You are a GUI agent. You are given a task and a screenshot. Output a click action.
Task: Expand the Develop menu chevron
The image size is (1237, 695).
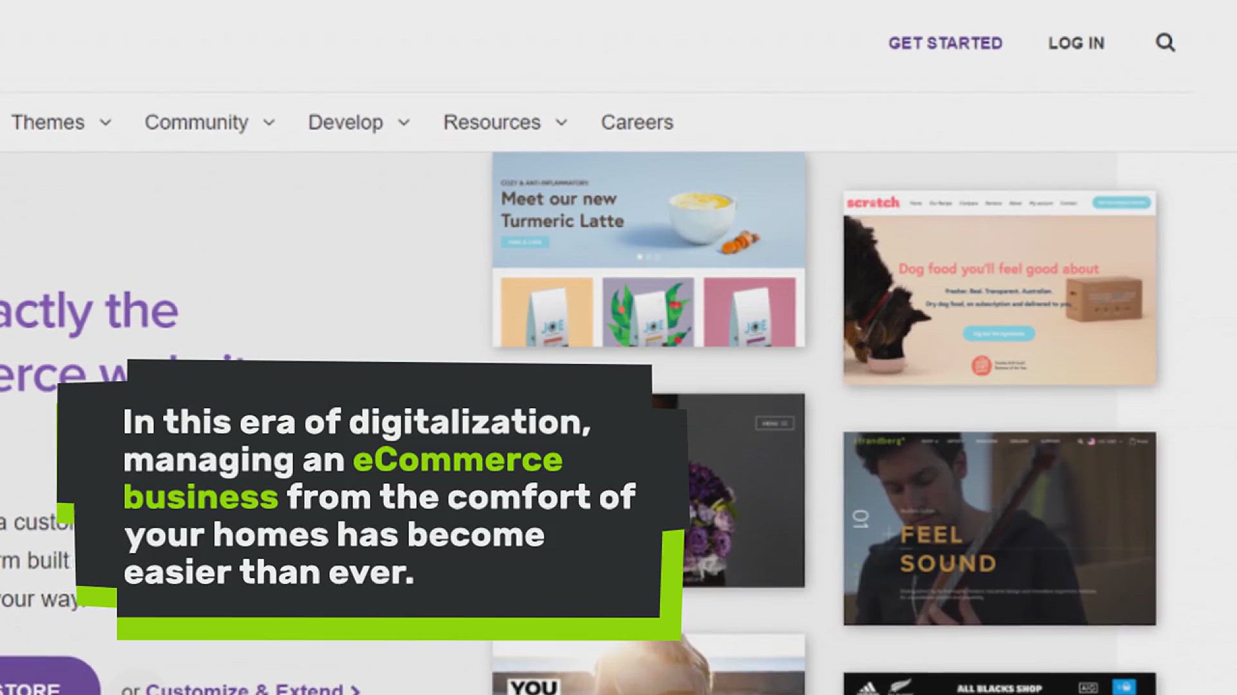(404, 123)
